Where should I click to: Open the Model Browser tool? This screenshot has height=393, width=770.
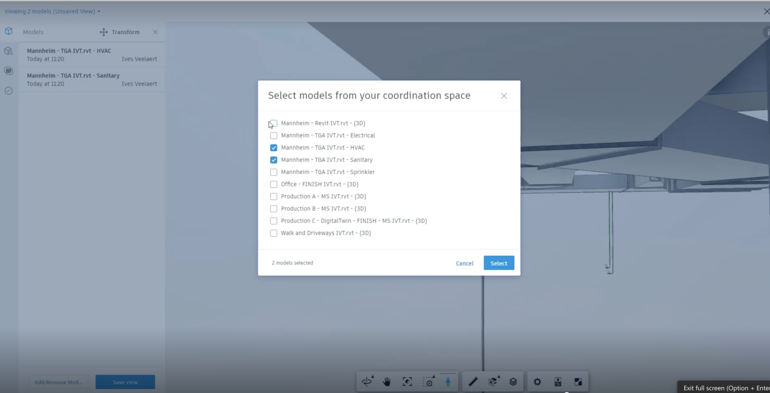(x=558, y=381)
